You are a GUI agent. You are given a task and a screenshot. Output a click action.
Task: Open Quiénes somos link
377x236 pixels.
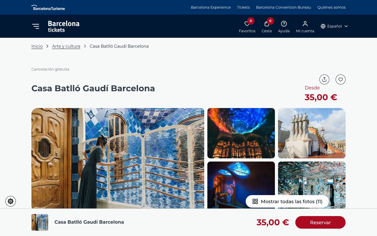point(331,7)
